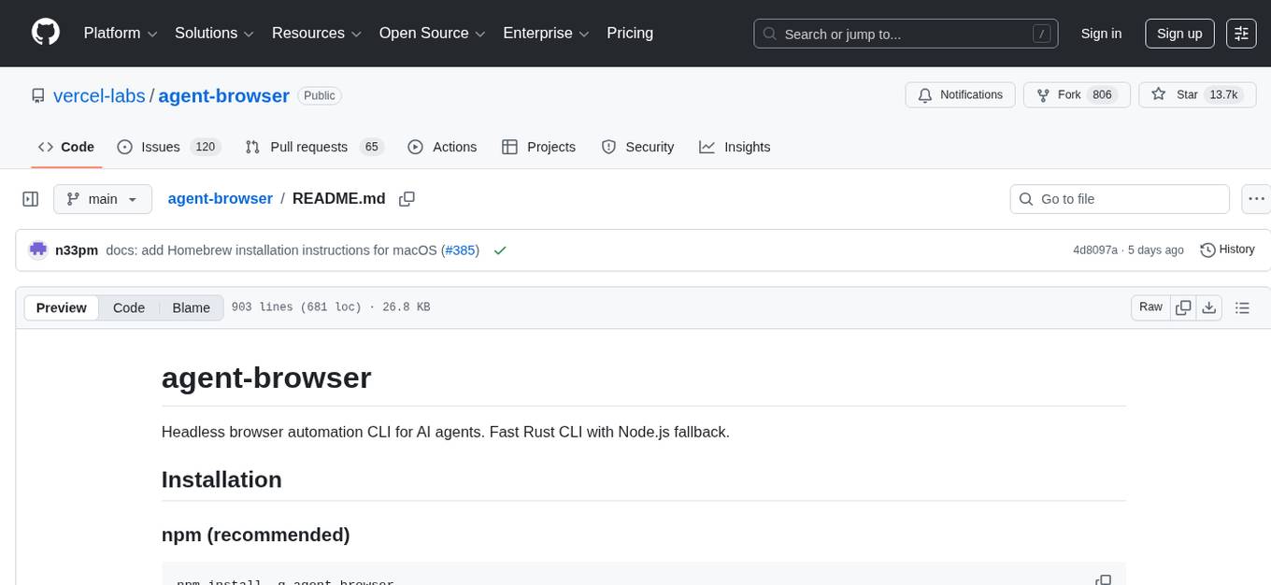
Task: Switch to the Issues tab
Action: point(160,147)
